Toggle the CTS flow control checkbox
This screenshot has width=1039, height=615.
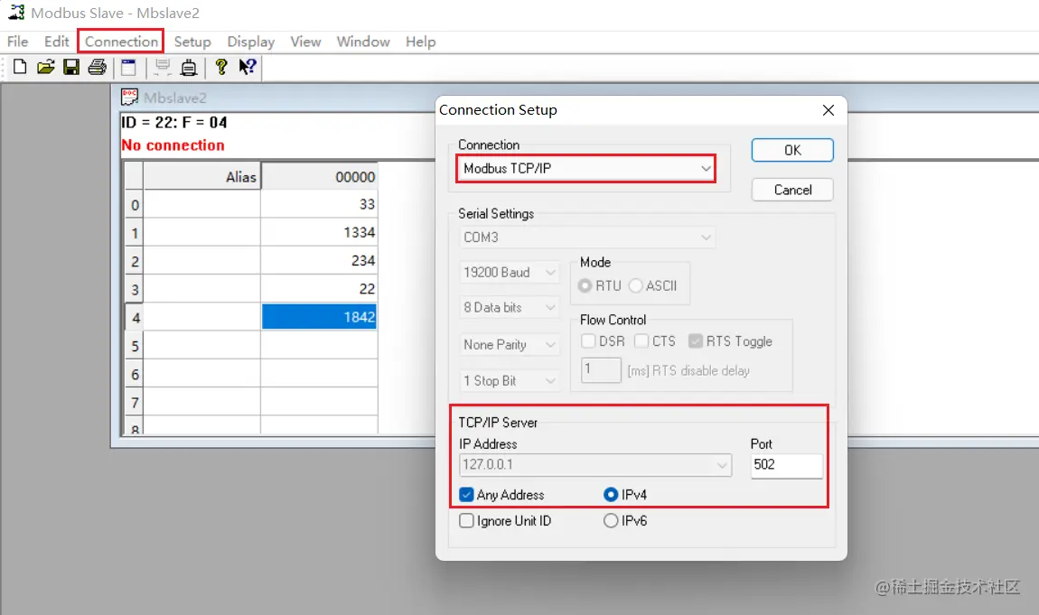[641, 341]
